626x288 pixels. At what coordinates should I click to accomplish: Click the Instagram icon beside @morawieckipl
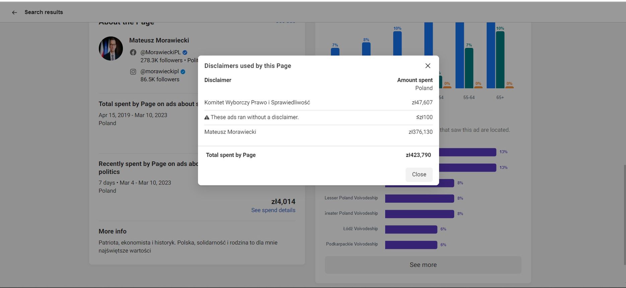pyautogui.click(x=133, y=72)
